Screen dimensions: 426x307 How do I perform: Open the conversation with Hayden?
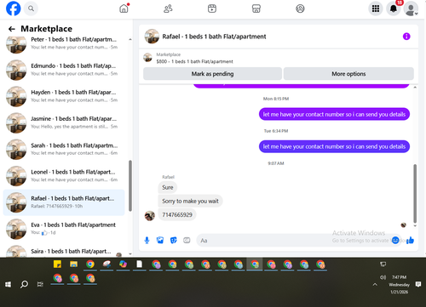point(64,96)
